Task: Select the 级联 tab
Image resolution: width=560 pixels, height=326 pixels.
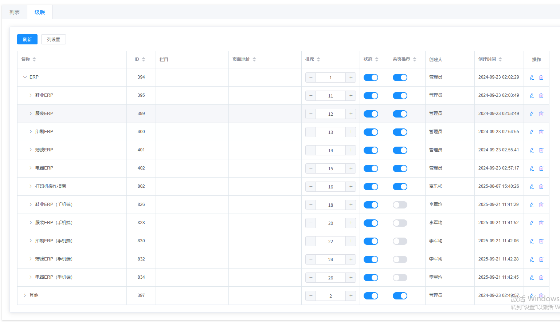Action: (40, 12)
